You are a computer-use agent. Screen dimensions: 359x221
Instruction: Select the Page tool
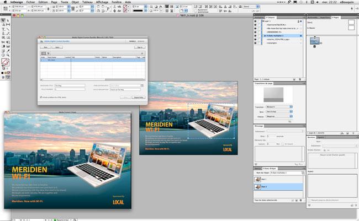coord(3,24)
